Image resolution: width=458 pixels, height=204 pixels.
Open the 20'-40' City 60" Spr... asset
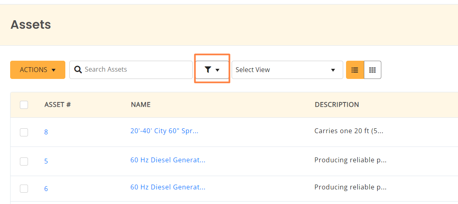point(164,131)
